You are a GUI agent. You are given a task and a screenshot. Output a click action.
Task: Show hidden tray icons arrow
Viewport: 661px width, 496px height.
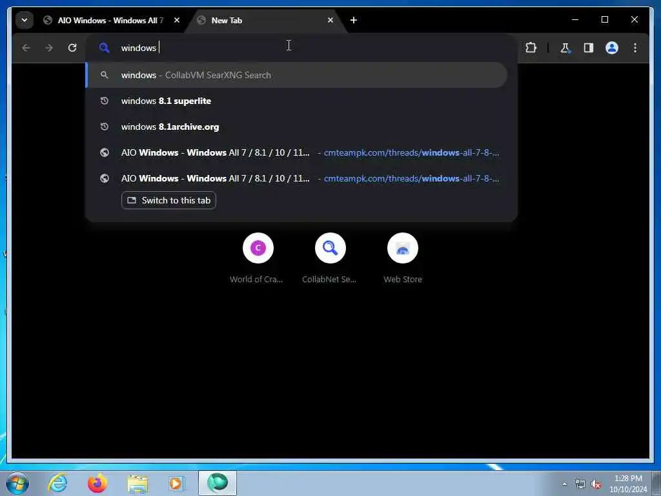click(564, 484)
